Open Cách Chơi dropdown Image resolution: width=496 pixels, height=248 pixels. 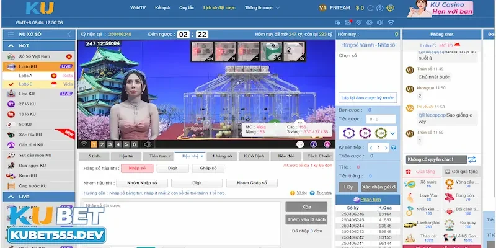(319, 156)
